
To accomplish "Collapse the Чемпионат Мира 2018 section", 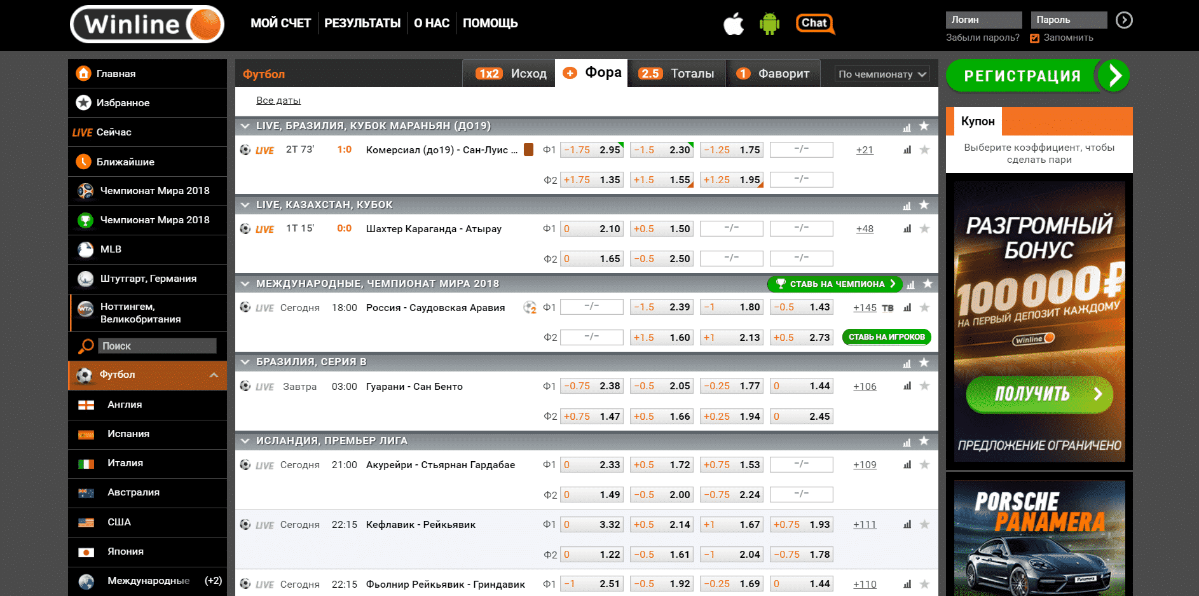I will pos(245,284).
